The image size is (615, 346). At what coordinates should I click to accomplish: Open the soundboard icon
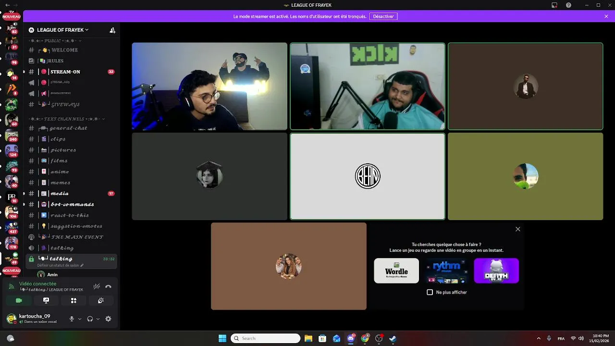(101, 300)
